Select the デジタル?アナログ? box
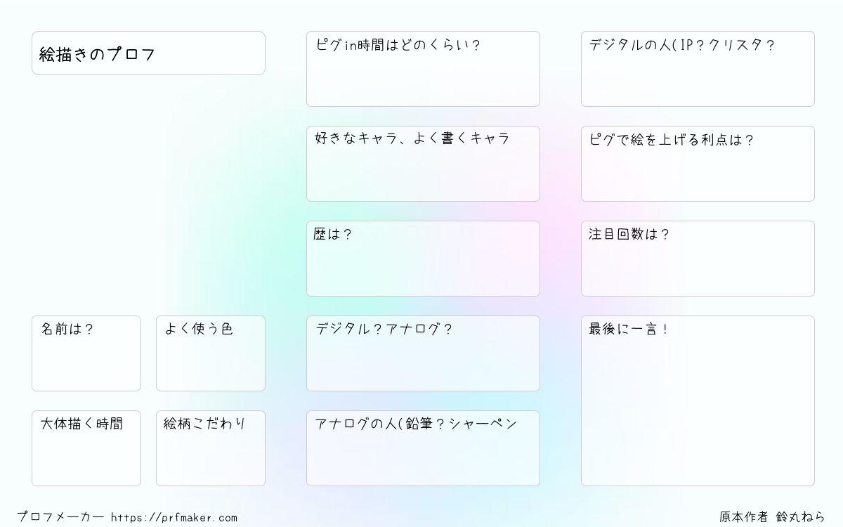 pos(423,353)
